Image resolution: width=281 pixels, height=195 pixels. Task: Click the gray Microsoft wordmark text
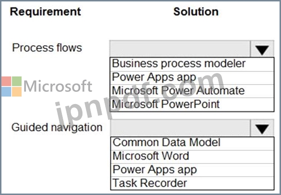click(58, 87)
